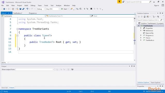Switch to the Team Explorer tab
This screenshot has width=165, height=93.
point(155,83)
